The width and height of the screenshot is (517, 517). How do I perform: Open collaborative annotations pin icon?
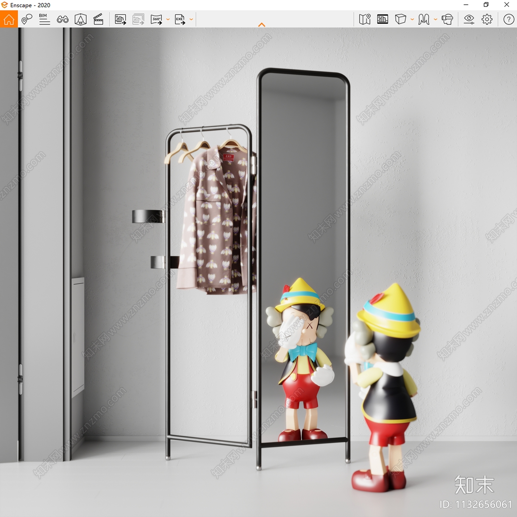click(27, 19)
